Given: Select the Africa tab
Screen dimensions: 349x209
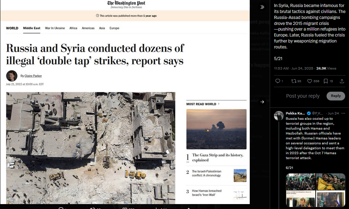Looking at the screenshot, I should [x=73, y=28].
